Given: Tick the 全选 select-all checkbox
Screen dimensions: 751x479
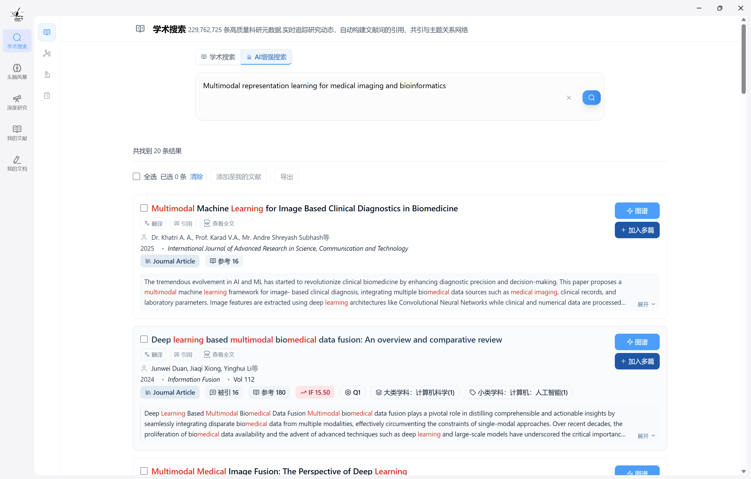Looking at the screenshot, I should pyautogui.click(x=136, y=177).
